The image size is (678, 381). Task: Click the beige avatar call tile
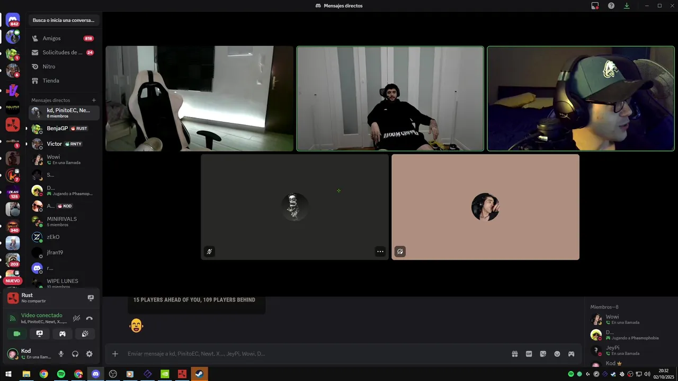click(x=485, y=207)
